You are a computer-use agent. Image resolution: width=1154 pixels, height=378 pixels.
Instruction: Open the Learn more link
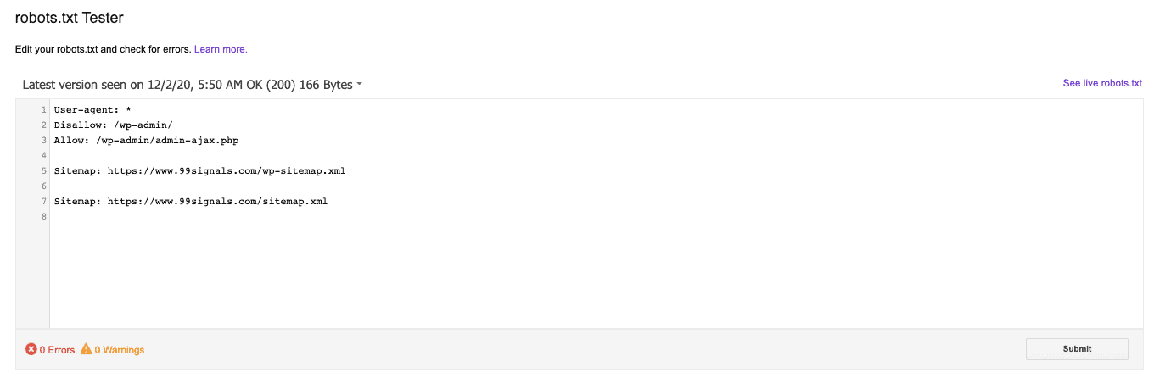[221, 49]
